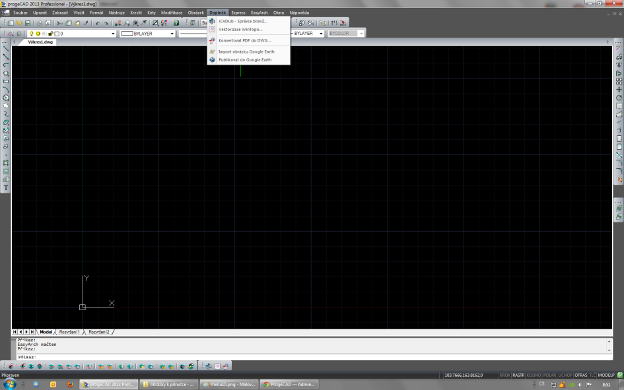Click the Cut scissors icon
The width and height of the screenshot is (624, 390).
60,23
